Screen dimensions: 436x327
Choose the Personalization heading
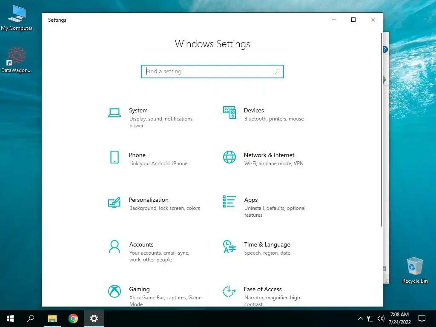pyautogui.click(x=149, y=200)
